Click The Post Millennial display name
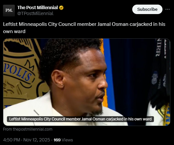Viewport: 174px width, 145px height. tap(37, 8)
